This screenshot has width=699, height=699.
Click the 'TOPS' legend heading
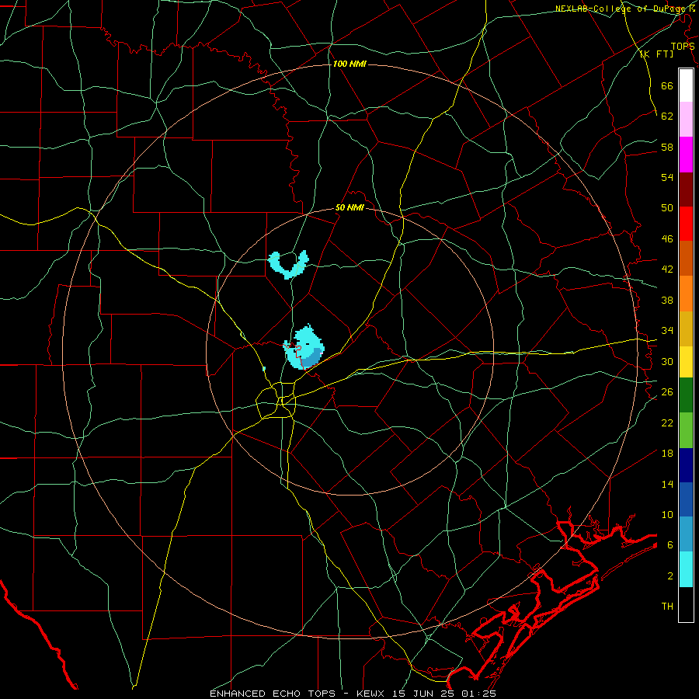coord(683,46)
